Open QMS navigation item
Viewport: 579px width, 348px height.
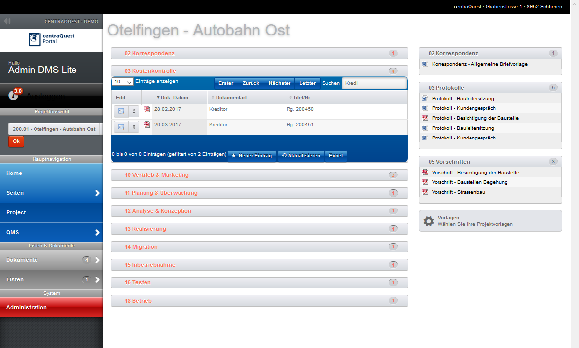click(x=51, y=233)
